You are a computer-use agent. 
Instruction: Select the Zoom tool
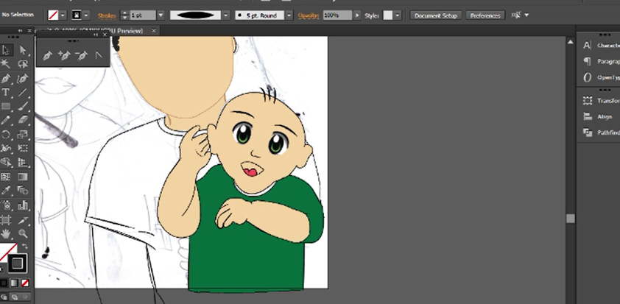click(x=23, y=233)
